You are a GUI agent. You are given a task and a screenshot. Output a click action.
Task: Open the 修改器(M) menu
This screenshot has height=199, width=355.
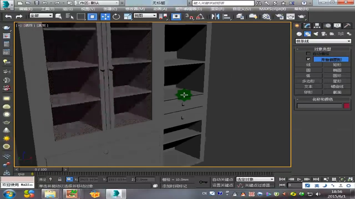pos(135,9)
